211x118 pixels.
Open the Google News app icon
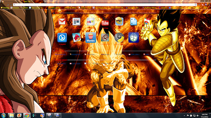(x=76, y=21)
